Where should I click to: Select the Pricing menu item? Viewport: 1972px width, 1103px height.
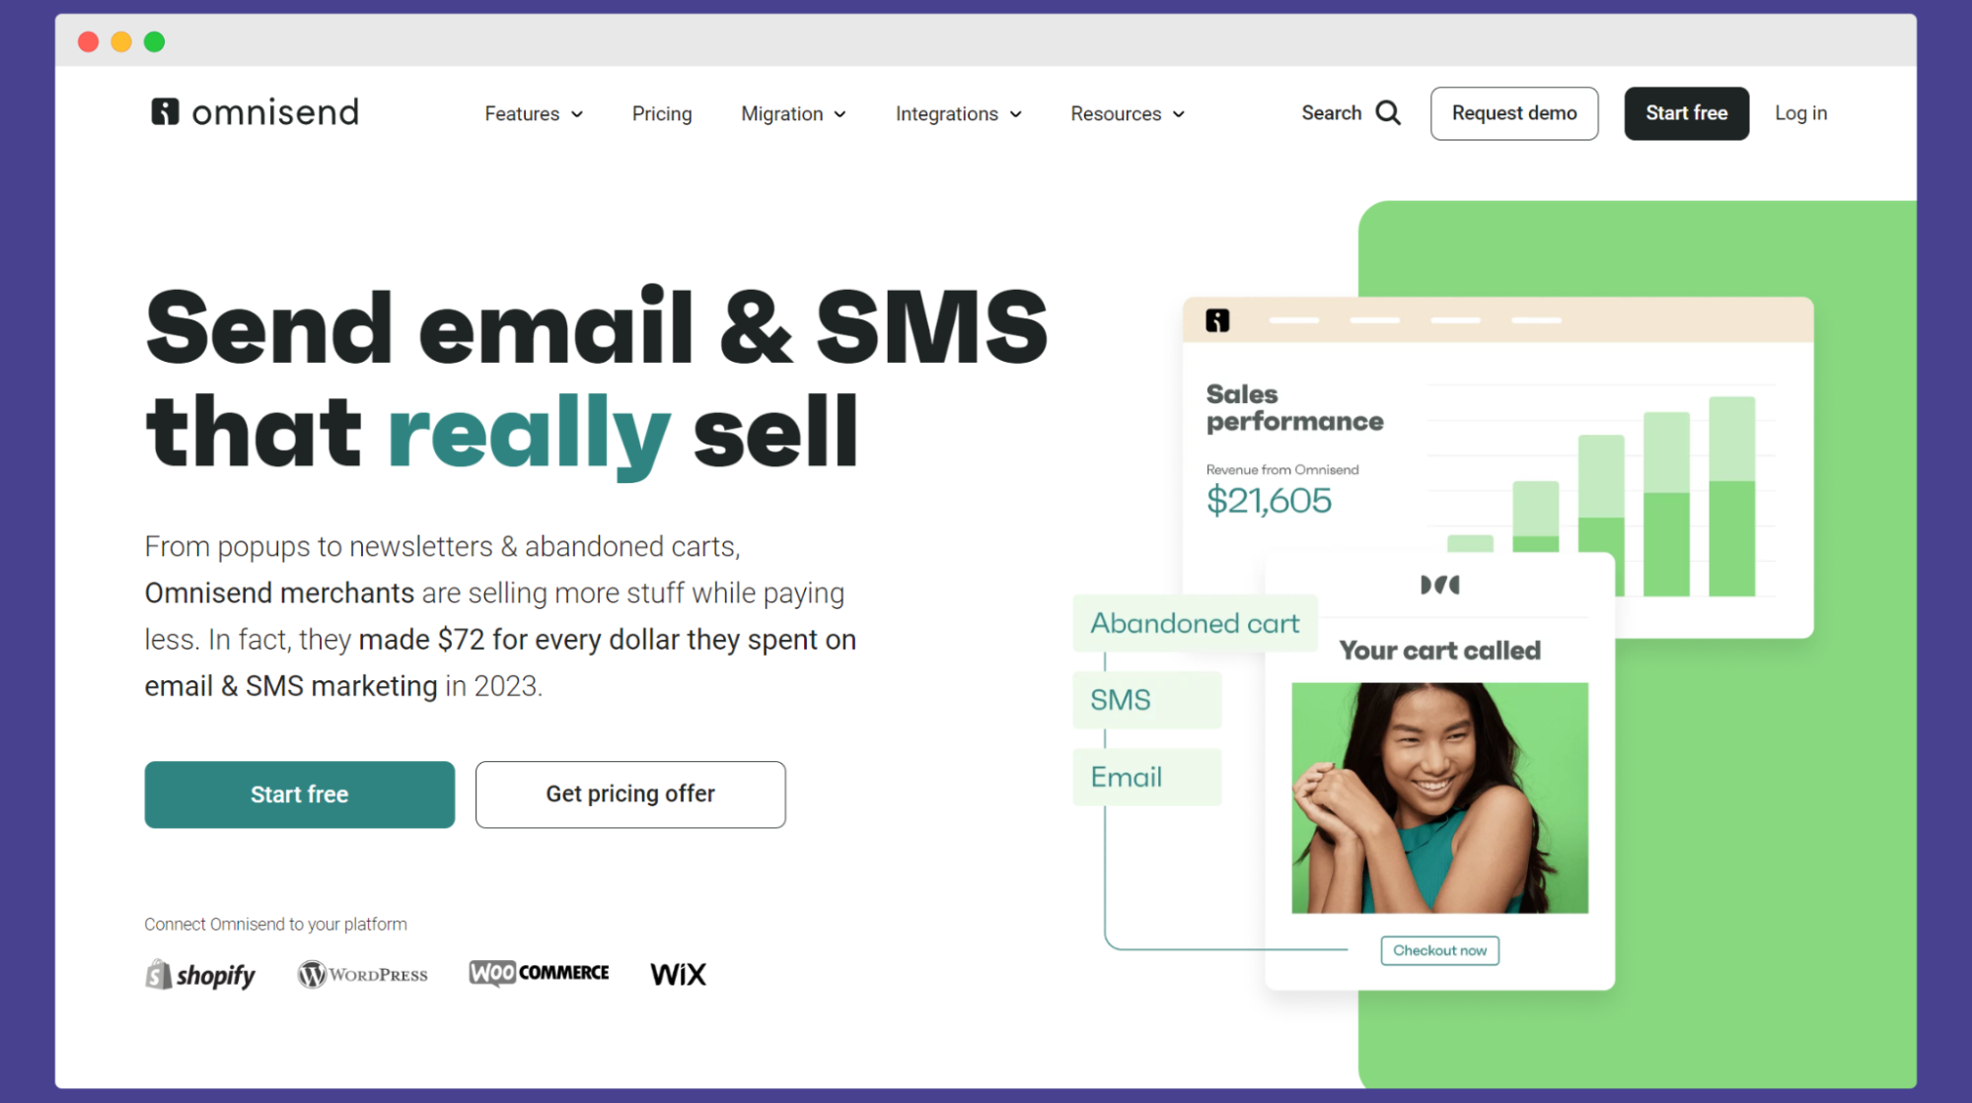(x=661, y=113)
